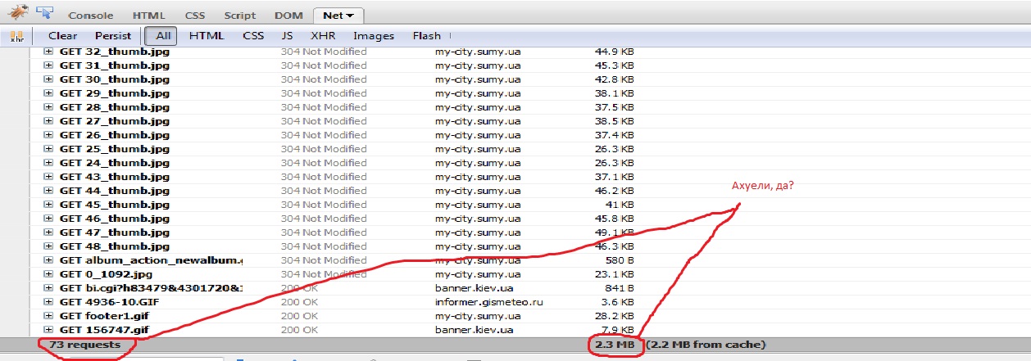
Task: Expand the GET 0_1092.jpg request row
Action: pyautogui.click(x=48, y=274)
